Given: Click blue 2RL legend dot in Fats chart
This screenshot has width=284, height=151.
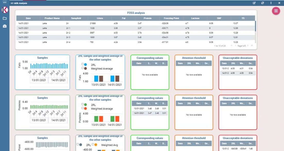Looking at the screenshot, I should pos(85,65).
